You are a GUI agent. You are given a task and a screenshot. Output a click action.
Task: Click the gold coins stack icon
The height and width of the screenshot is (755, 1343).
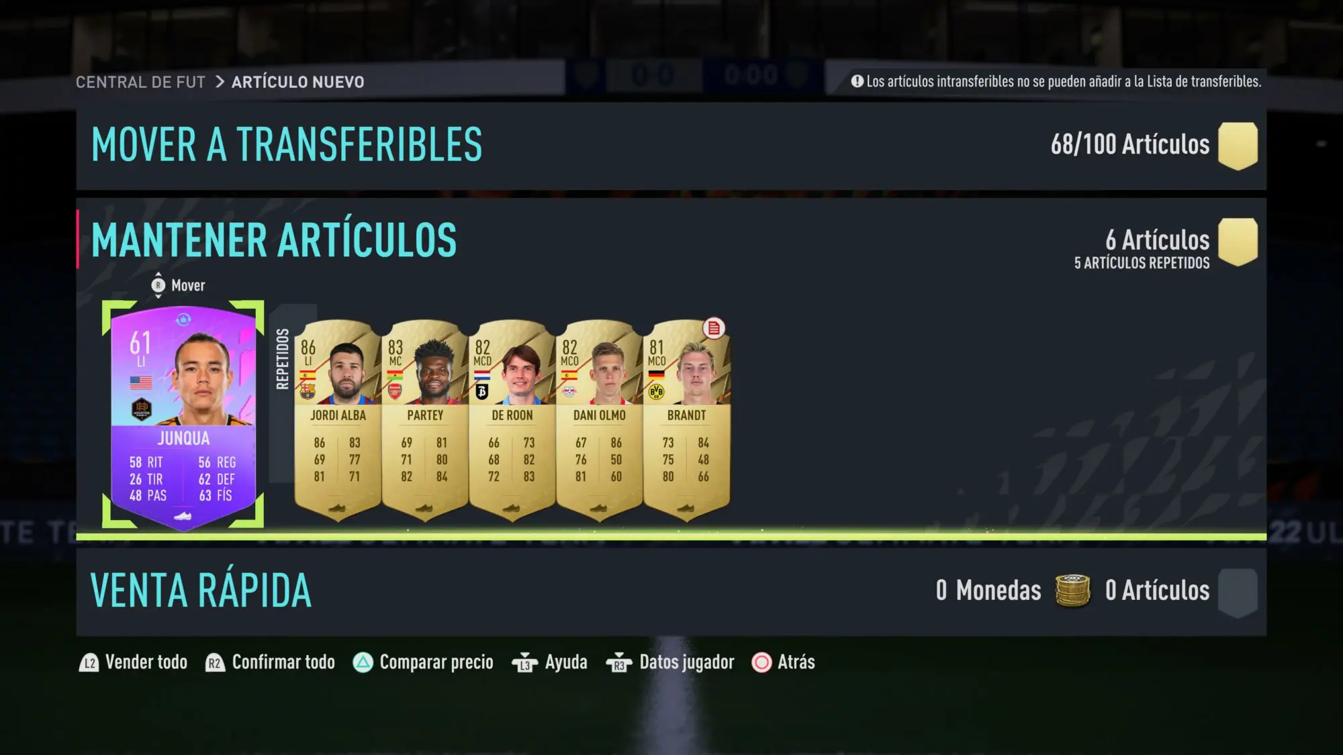click(x=1072, y=591)
